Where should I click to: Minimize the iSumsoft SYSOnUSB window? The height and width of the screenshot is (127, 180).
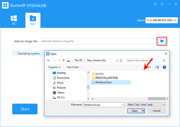pyautogui.click(x=169, y=4)
